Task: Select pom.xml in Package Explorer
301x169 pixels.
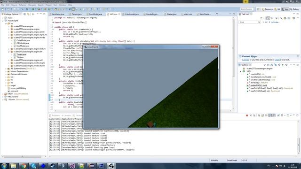Action: (x=14, y=91)
